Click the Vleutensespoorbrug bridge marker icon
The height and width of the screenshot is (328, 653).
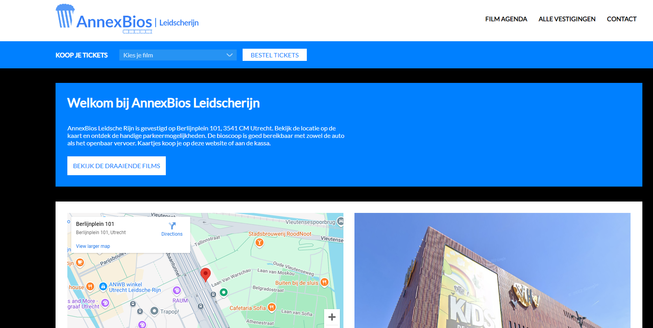pos(340,222)
